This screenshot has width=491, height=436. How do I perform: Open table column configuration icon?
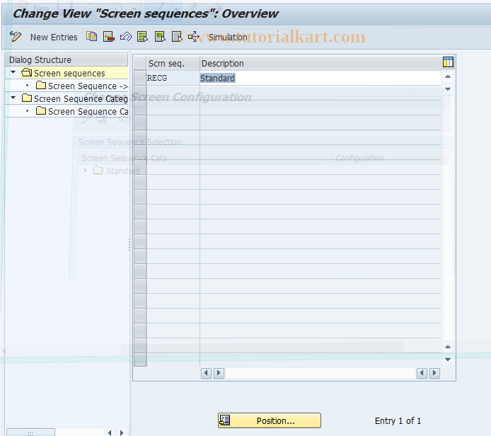coord(448,62)
